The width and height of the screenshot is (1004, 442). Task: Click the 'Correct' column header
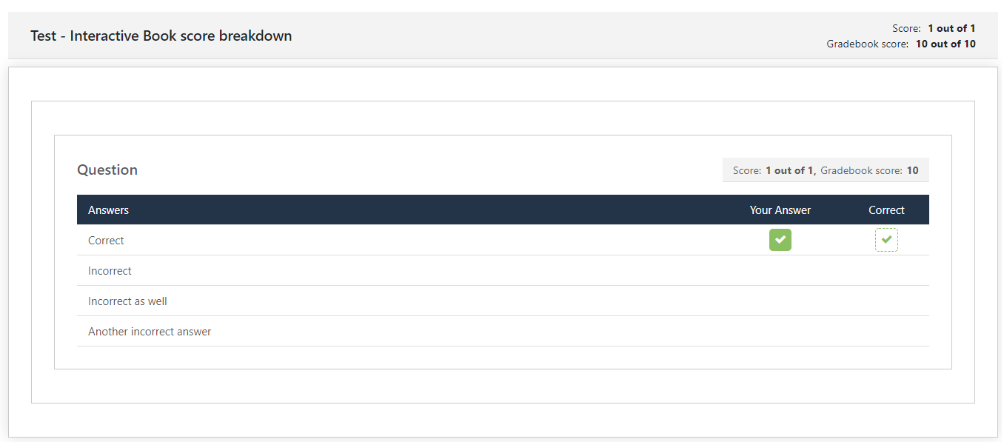[886, 210]
